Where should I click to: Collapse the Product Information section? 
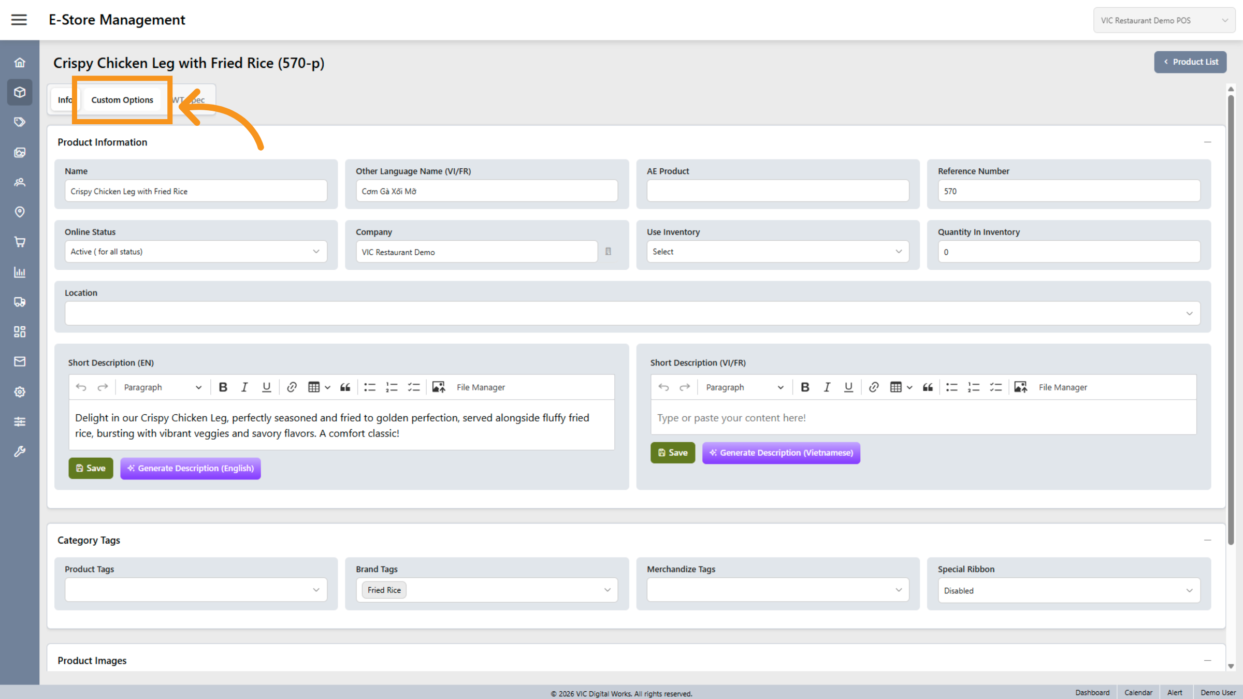click(1207, 142)
